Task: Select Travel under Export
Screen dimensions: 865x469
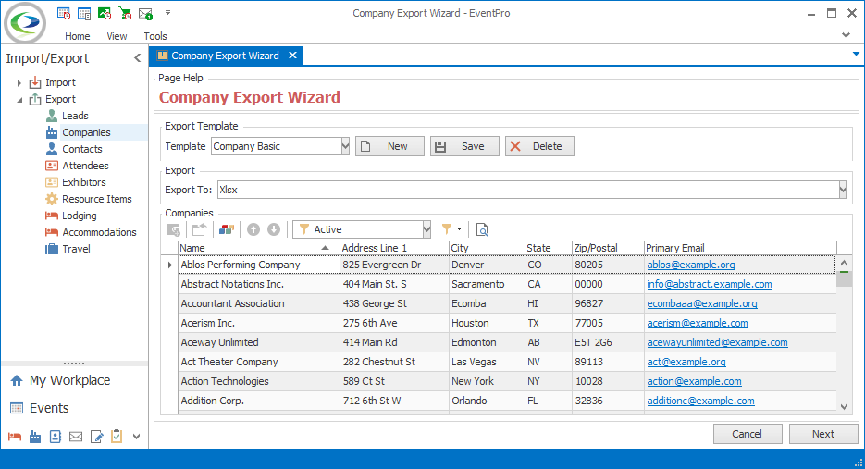Action: coord(76,249)
